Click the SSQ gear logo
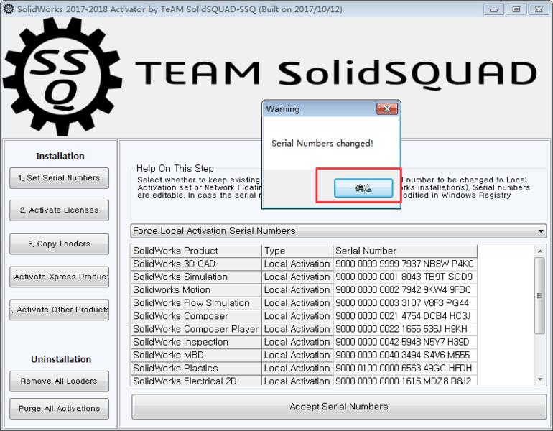 click(62, 77)
